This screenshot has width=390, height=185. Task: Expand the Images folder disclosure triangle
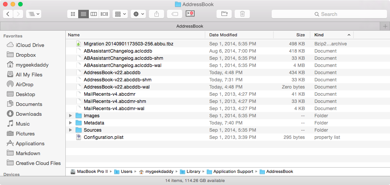[70, 115]
